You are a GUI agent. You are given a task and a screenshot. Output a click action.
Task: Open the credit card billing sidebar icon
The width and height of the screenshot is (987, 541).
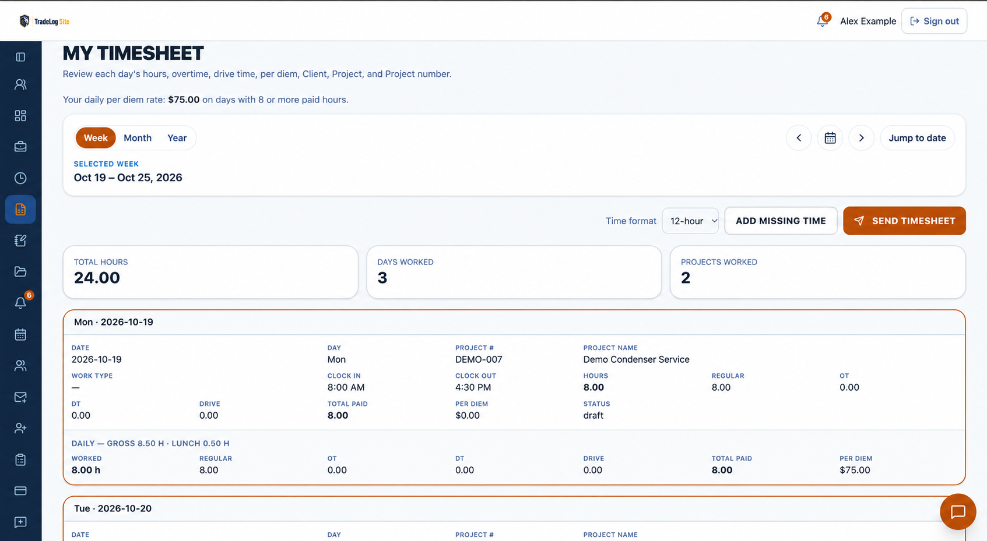pyautogui.click(x=20, y=491)
